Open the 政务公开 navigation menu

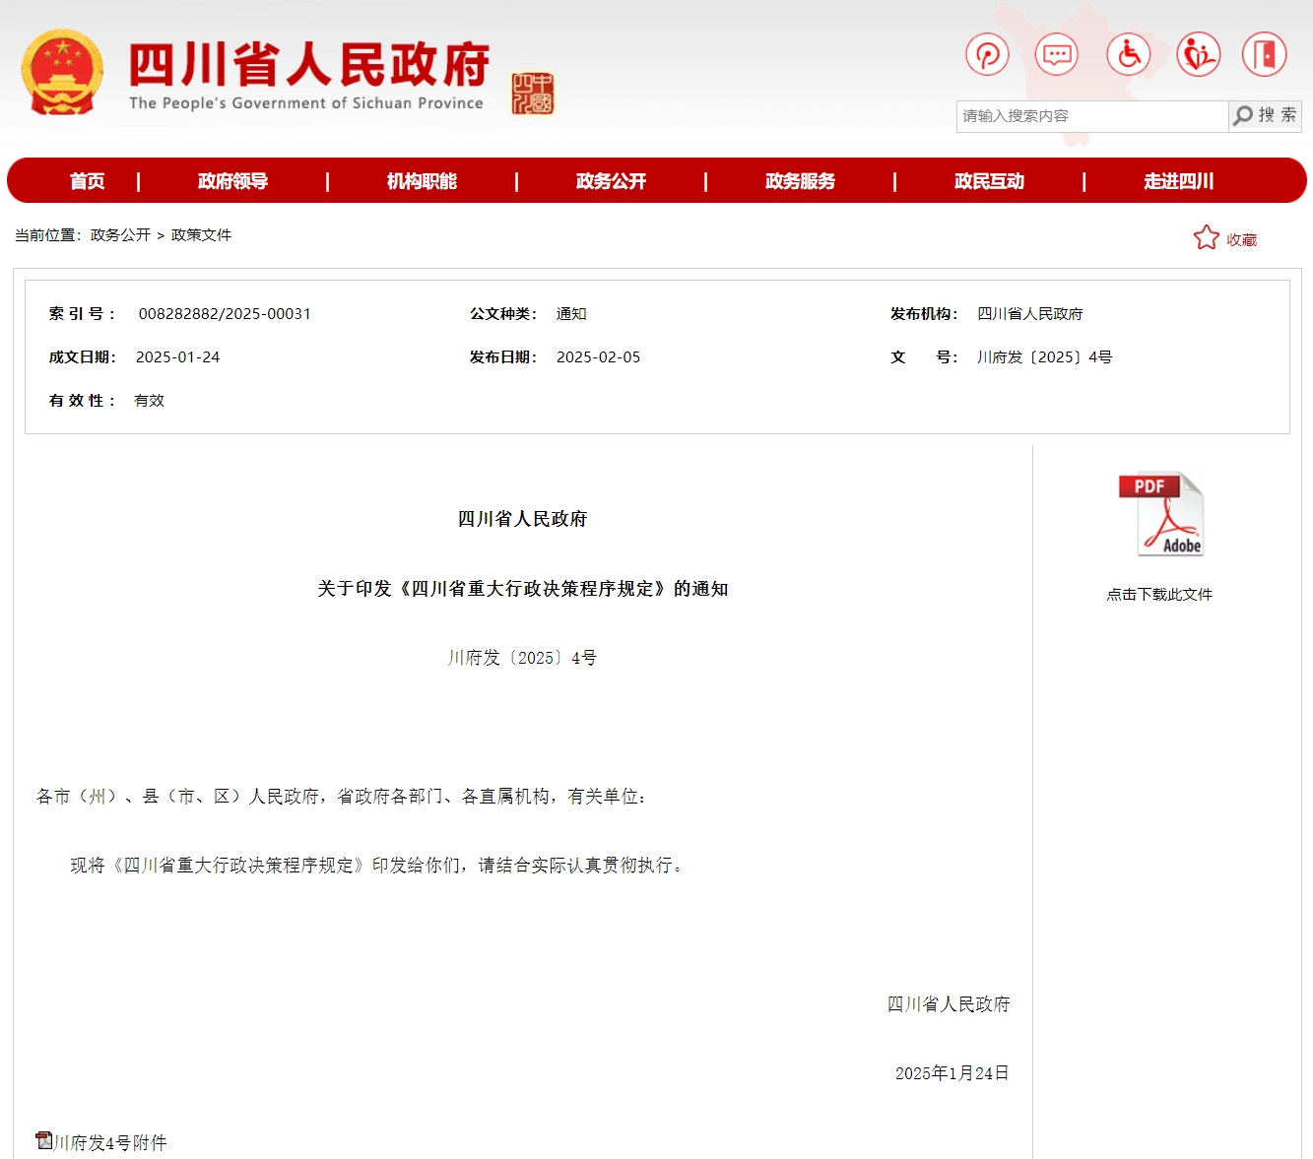click(x=611, y=181)
